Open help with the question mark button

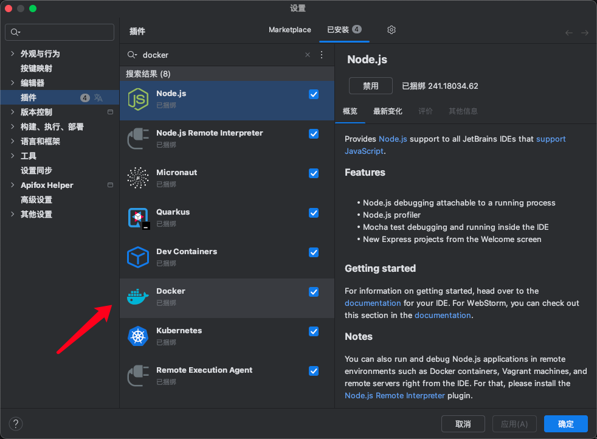pos(16,424)
